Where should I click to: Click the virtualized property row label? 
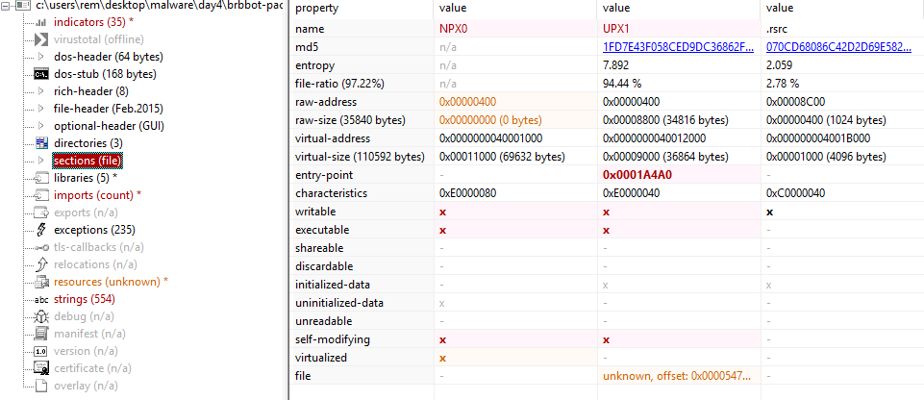(321, 358)
